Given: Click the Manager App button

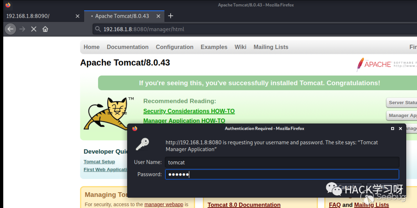Looking at the screenshot, I should (402, 116).
